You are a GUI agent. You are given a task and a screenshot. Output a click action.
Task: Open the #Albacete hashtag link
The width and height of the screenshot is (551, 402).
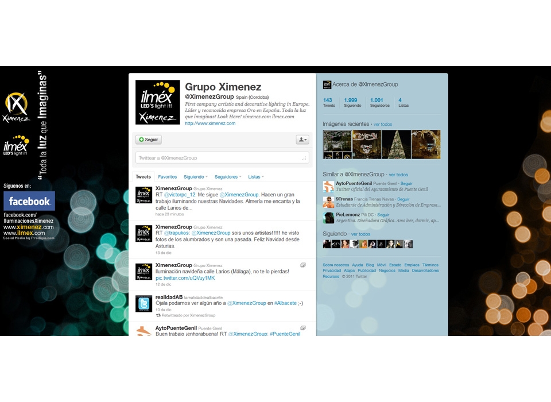click(285, 303)
